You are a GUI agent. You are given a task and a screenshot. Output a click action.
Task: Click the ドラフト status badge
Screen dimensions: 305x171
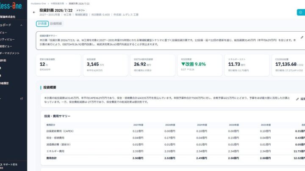click(x=80, y=10)
